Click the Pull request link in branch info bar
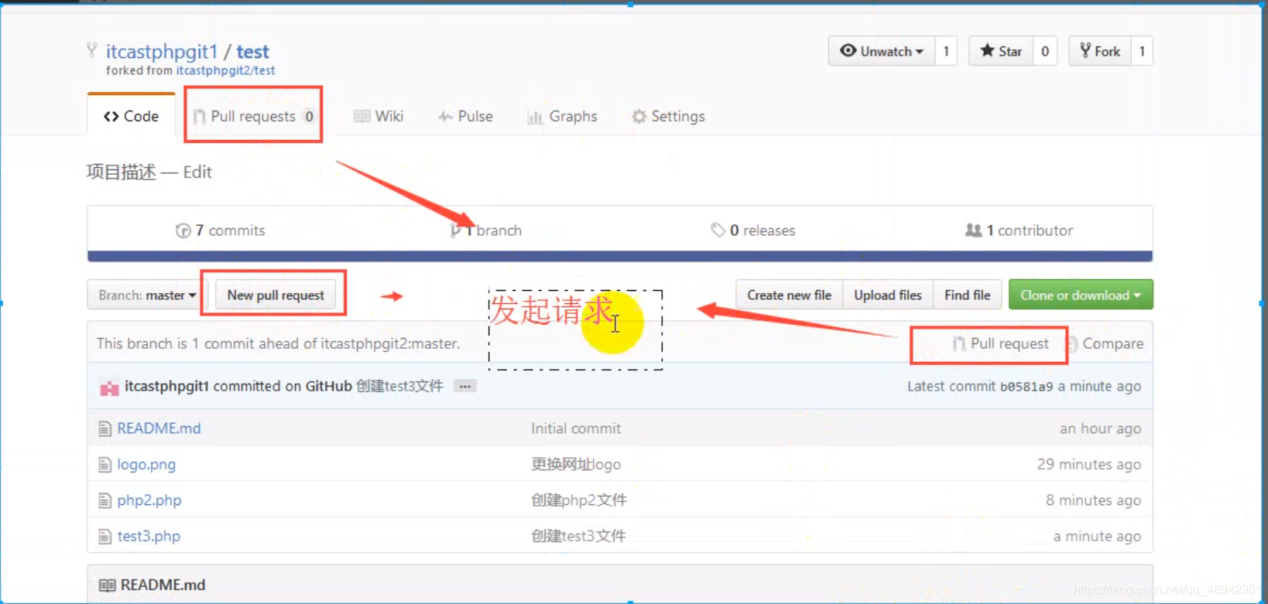 pos(1000,343)
